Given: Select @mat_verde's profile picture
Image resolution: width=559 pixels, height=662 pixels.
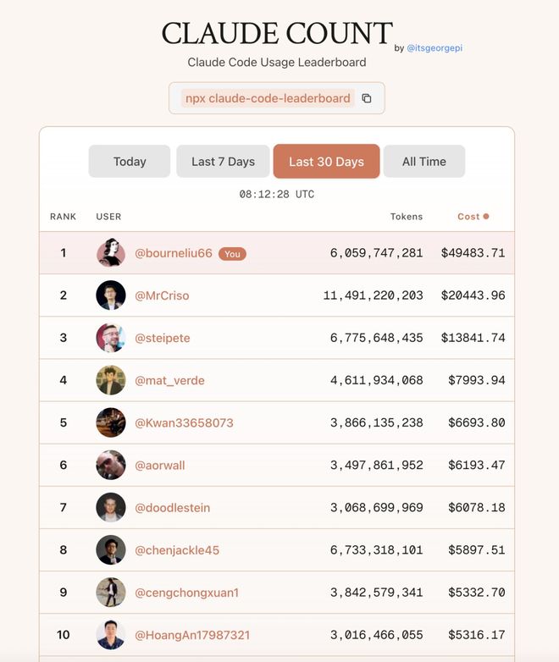Looking at the screenshot, I should coord(111,380).
